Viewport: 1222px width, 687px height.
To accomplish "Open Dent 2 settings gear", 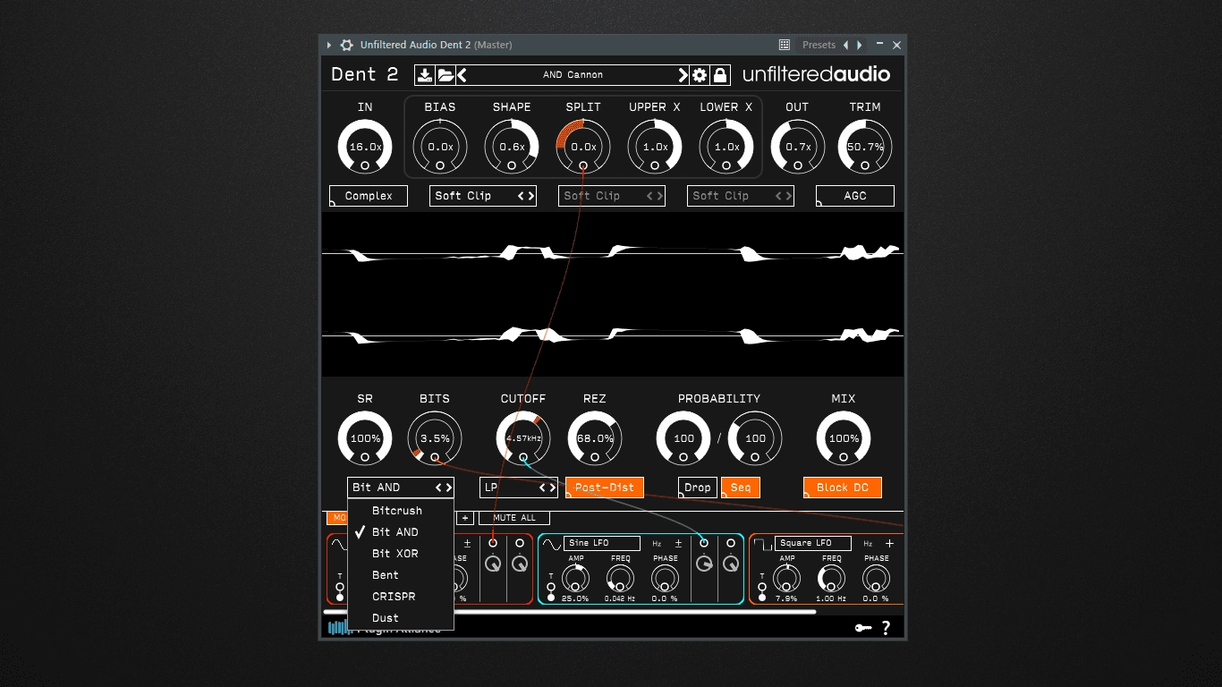I will coord(700,75).
